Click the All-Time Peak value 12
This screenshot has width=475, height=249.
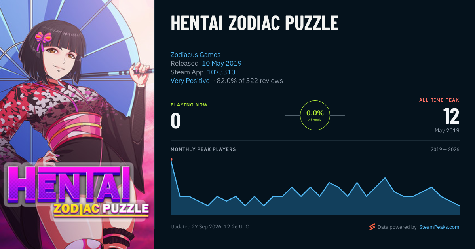click(x=451, y=117)
